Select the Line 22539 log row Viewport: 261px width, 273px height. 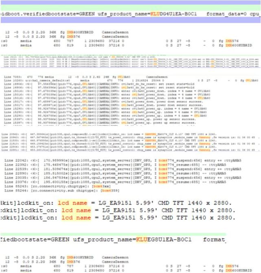(123, 169)
